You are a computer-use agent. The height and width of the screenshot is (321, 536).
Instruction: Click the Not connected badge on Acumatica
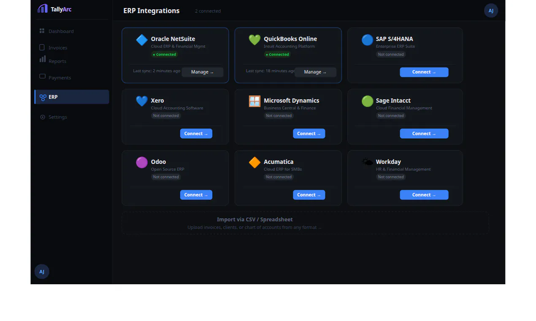(279, 177)
